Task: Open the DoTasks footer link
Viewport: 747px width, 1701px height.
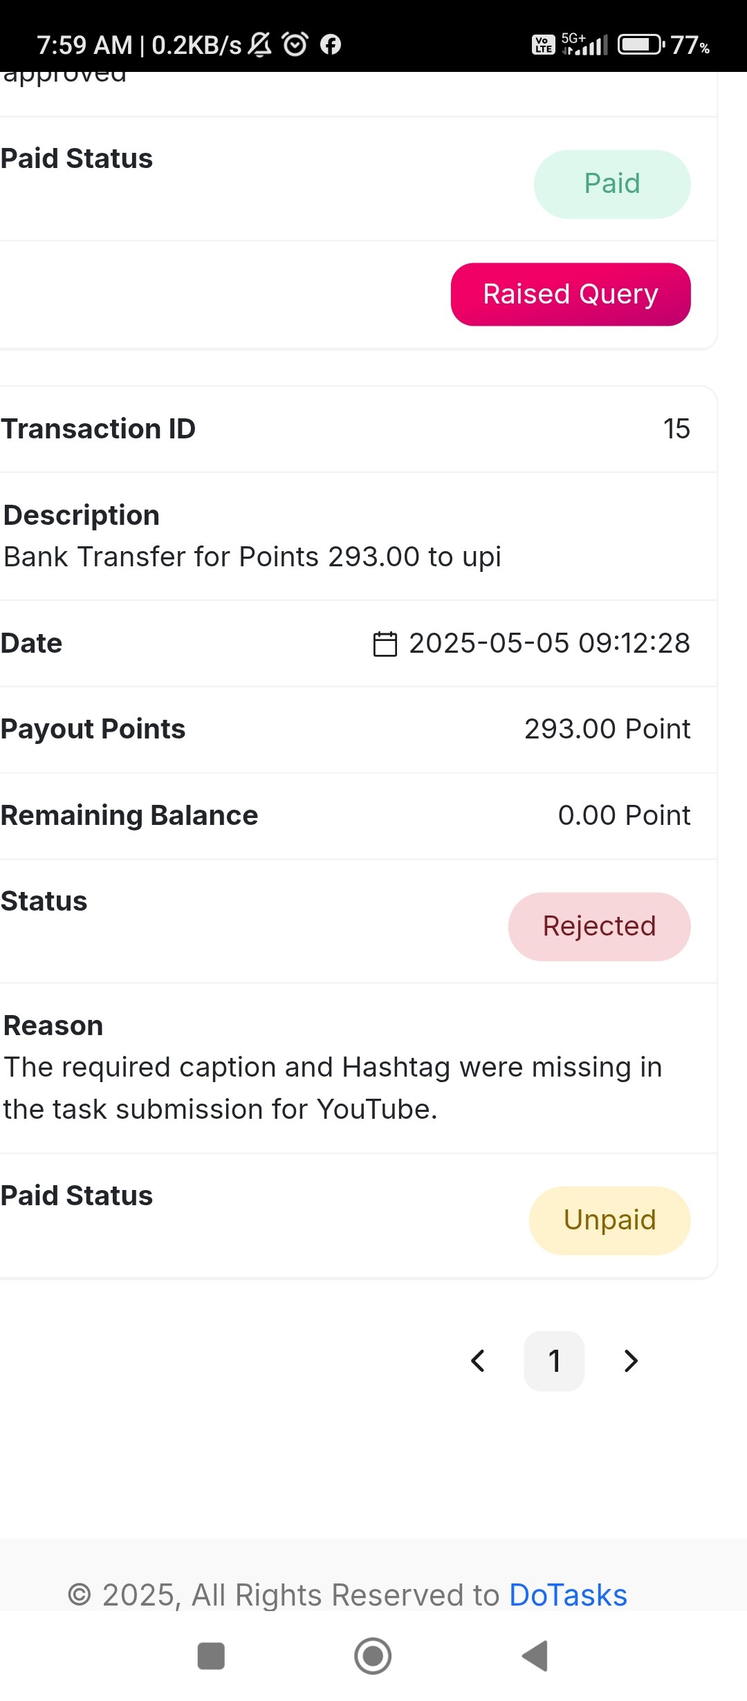Action: [568, 1595]
